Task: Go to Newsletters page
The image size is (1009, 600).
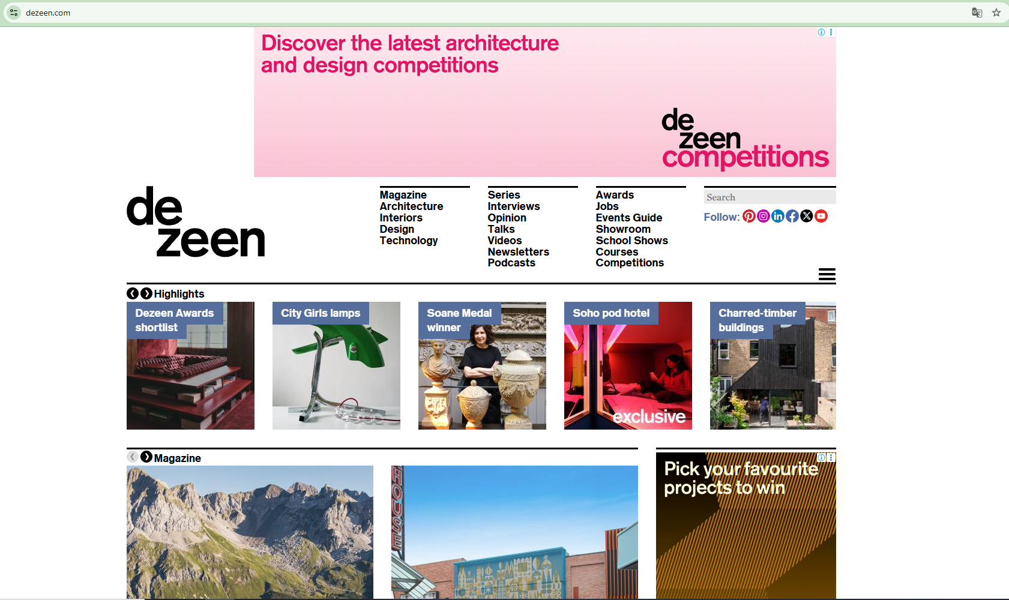Action: pyautogui.click(x=519, y=252)
